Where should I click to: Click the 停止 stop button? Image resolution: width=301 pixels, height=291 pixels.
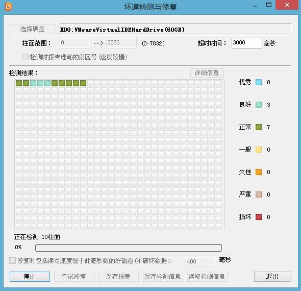30,277
